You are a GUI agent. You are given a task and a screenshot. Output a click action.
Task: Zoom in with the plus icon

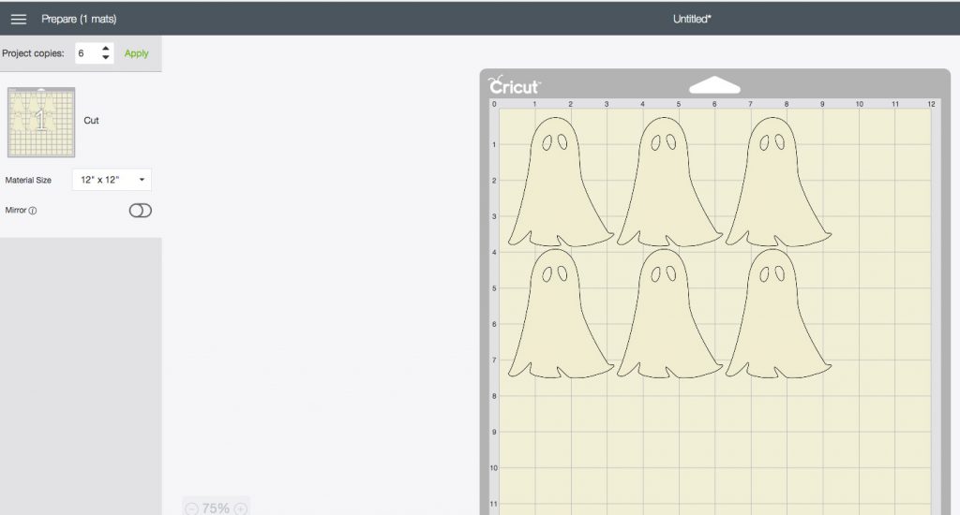pyautogui.click(x=241, y=508)
